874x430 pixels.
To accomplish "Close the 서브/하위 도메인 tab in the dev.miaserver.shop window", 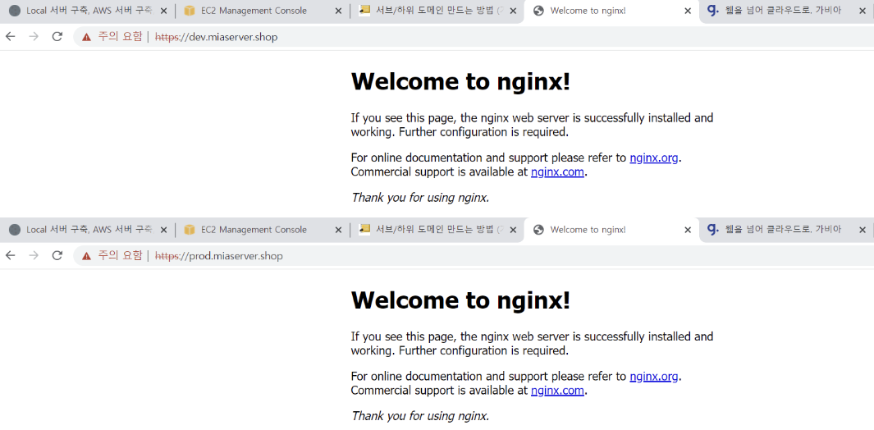I will point(513,11).
